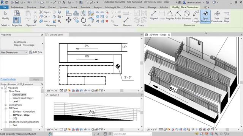Click the Ground Level view vertical scrollbar
The height and width of the screenshot is (136, 243).
142,63
